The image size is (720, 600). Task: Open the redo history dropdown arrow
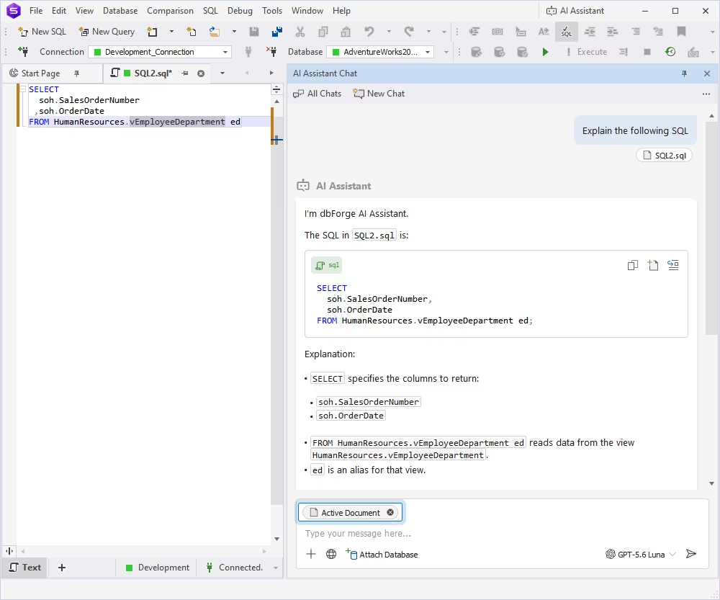tap(428, 32)
